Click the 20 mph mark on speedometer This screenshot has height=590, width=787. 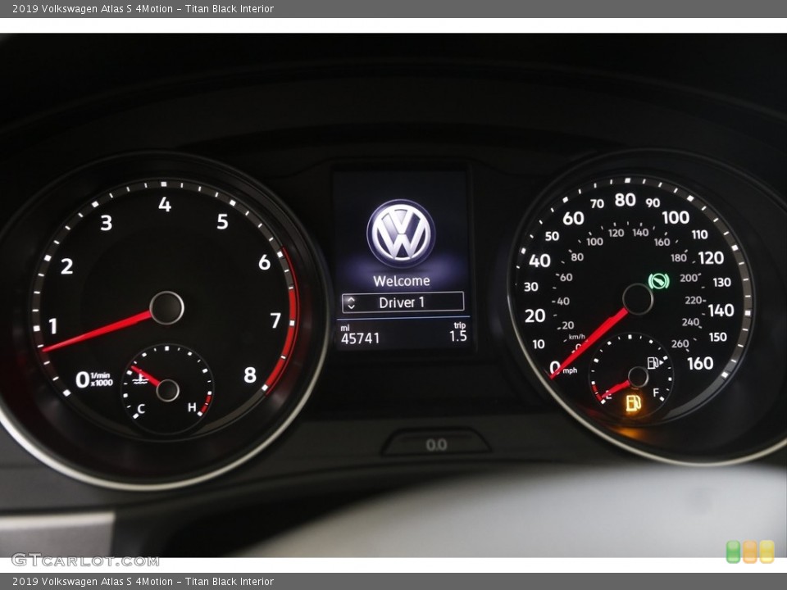click(x=535, y=315)
